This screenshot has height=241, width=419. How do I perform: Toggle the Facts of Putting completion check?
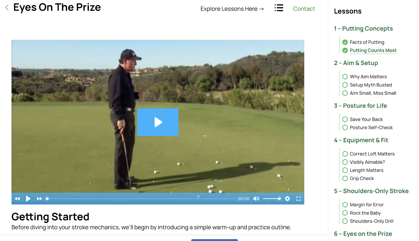pos(345,42)
